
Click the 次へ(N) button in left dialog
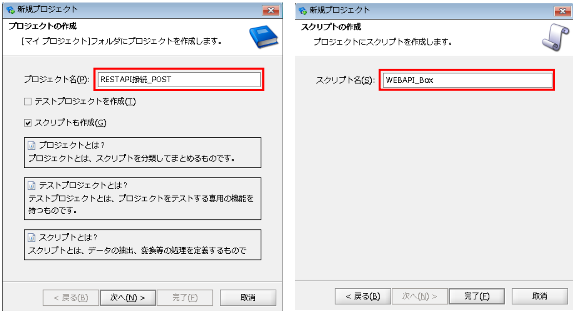pyautogui.click(x=128, y=298)
